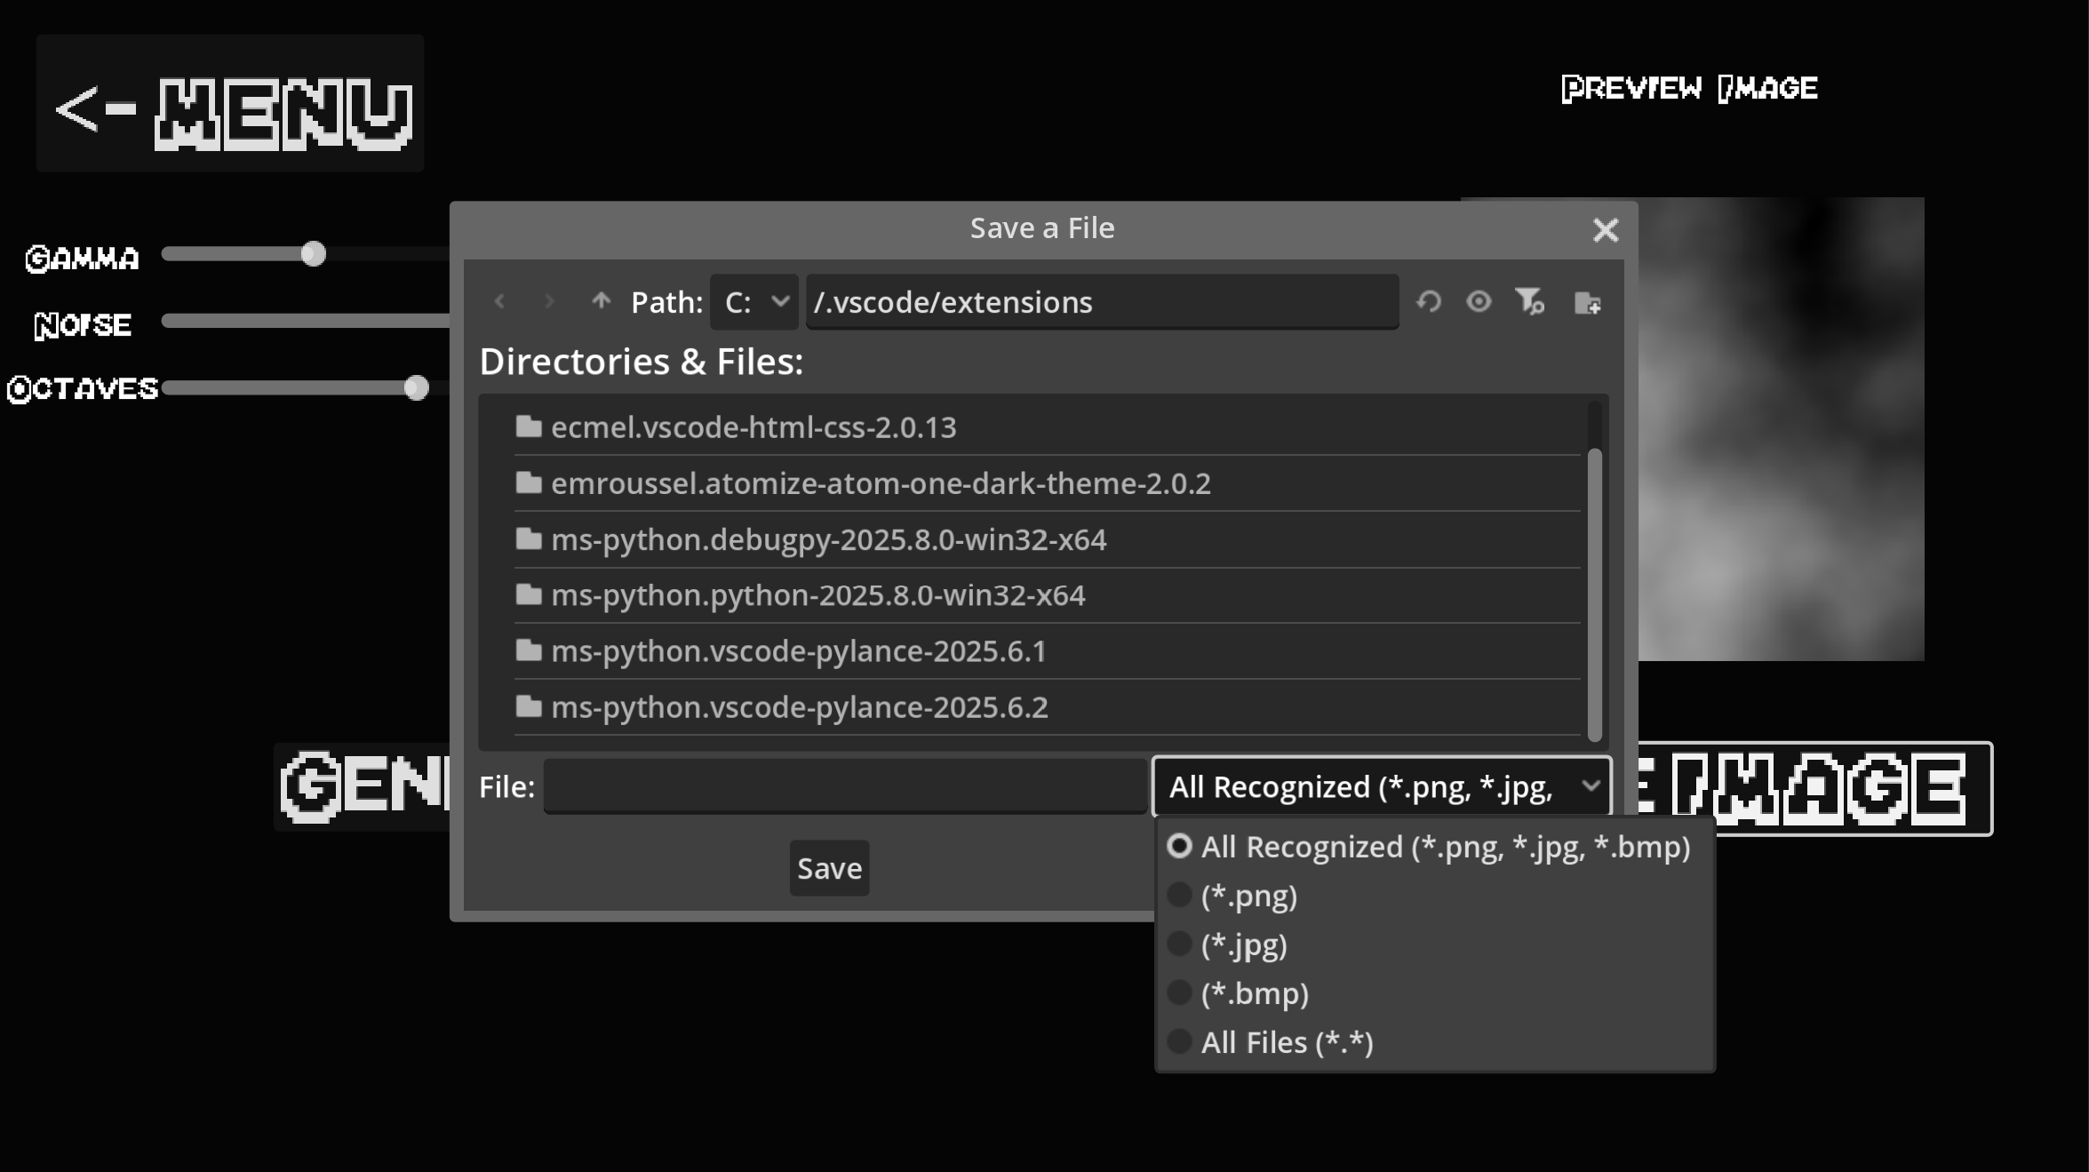Go back to previous folder
Viewport: 2089px width, 1172px height.
[499, 302]
